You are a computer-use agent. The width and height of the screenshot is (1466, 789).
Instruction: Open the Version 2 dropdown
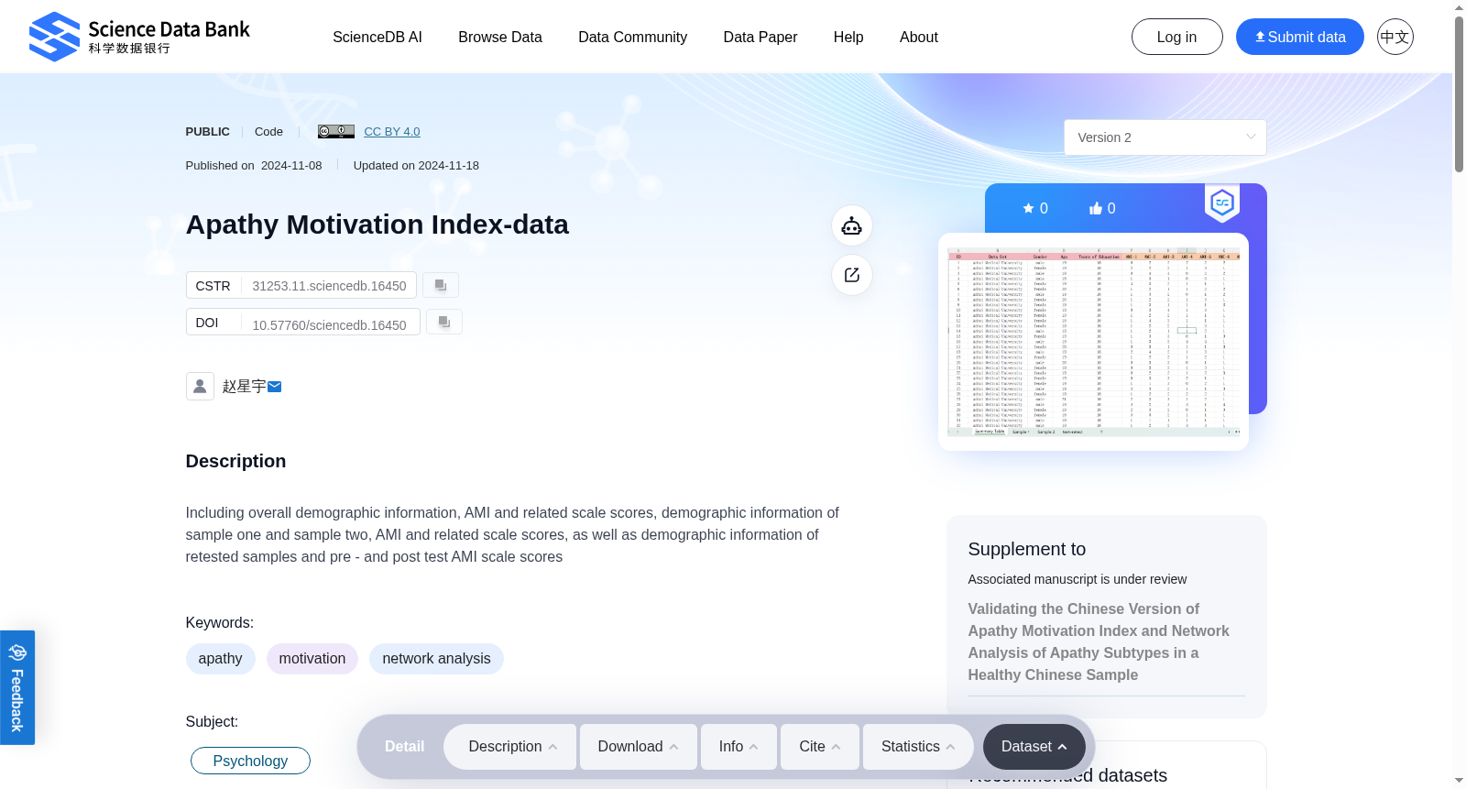pyautogui.click(x=1165, y=137)
